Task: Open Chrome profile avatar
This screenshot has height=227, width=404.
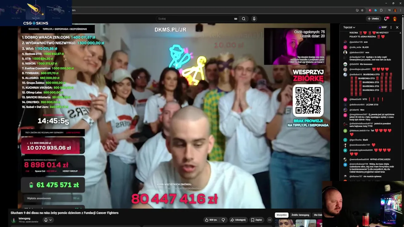Action: [x=395, y=10]
